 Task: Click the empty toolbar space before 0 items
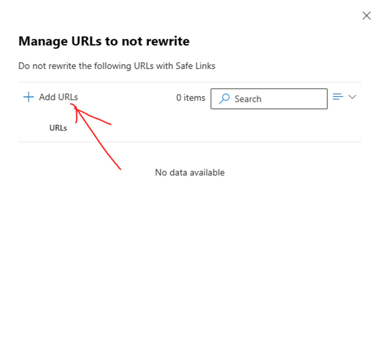127,97
